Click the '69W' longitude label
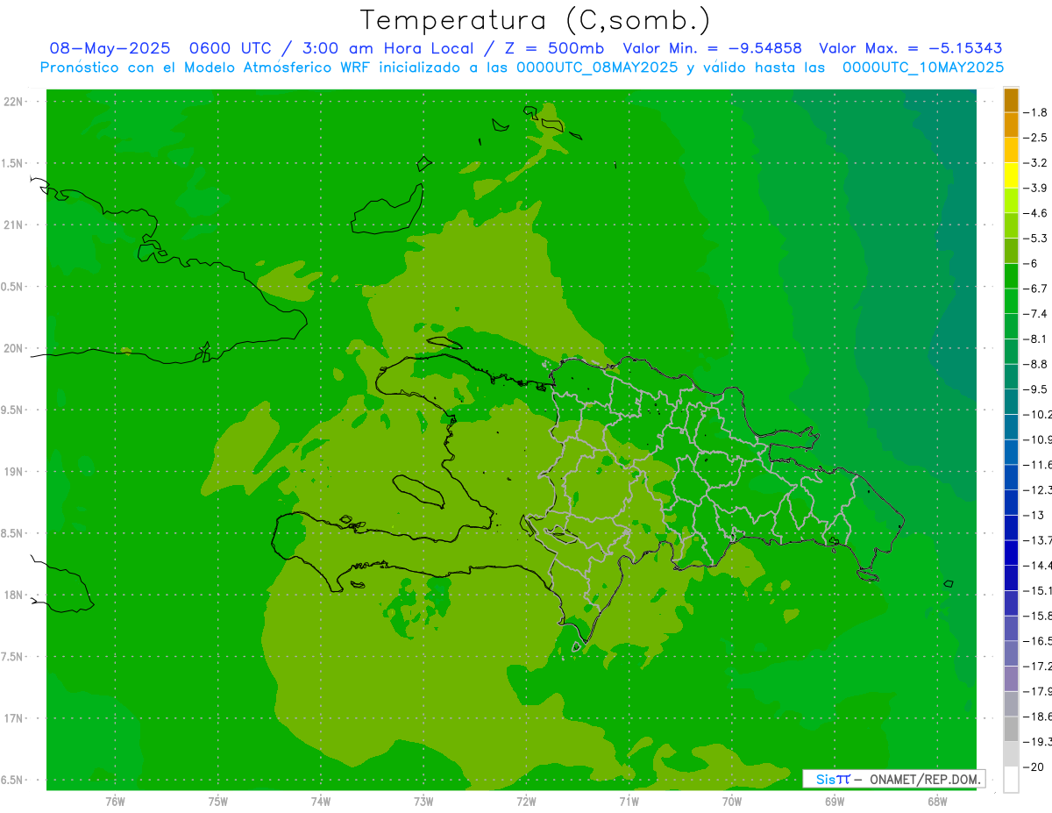This screenshot has height=813, width=1052. click(x=834, y=802)
